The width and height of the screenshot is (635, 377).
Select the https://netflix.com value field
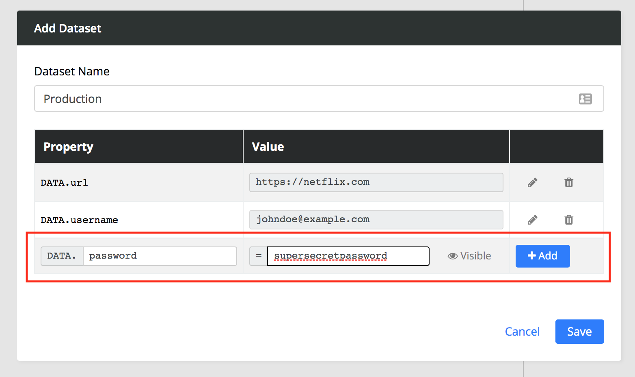(376, 182)
